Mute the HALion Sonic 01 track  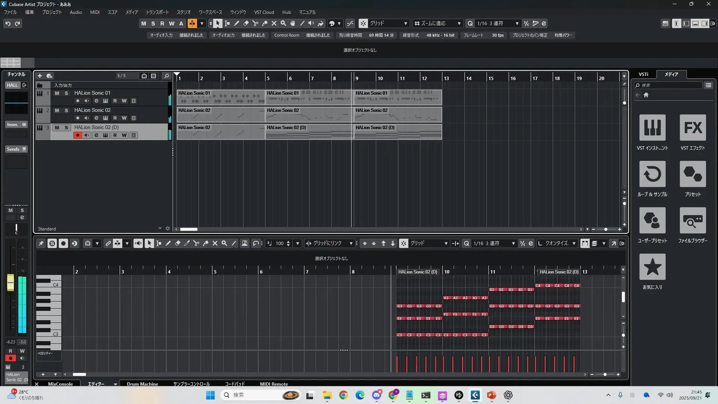coord(57,93)
